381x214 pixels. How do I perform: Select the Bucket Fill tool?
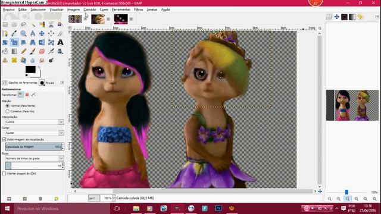5,51
